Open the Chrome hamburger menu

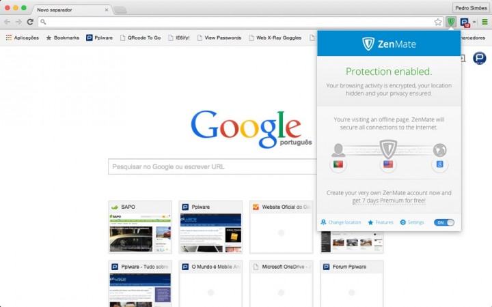pos(484,22)
